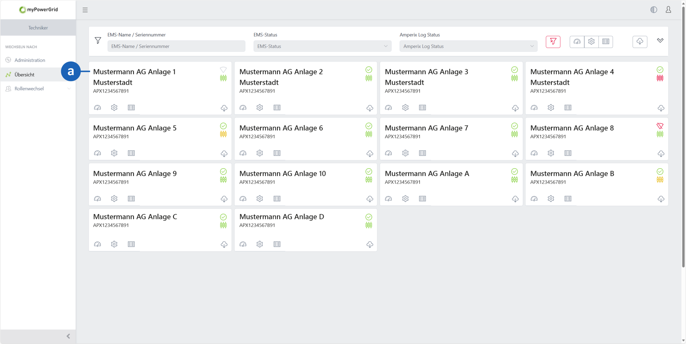The width and height of the screenshot is (686, 344).
Task: Open the user profile icon
Action: point(668,10)
